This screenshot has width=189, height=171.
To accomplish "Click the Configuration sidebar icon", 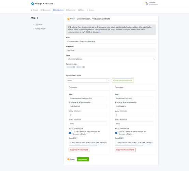I will pos(33,29).
